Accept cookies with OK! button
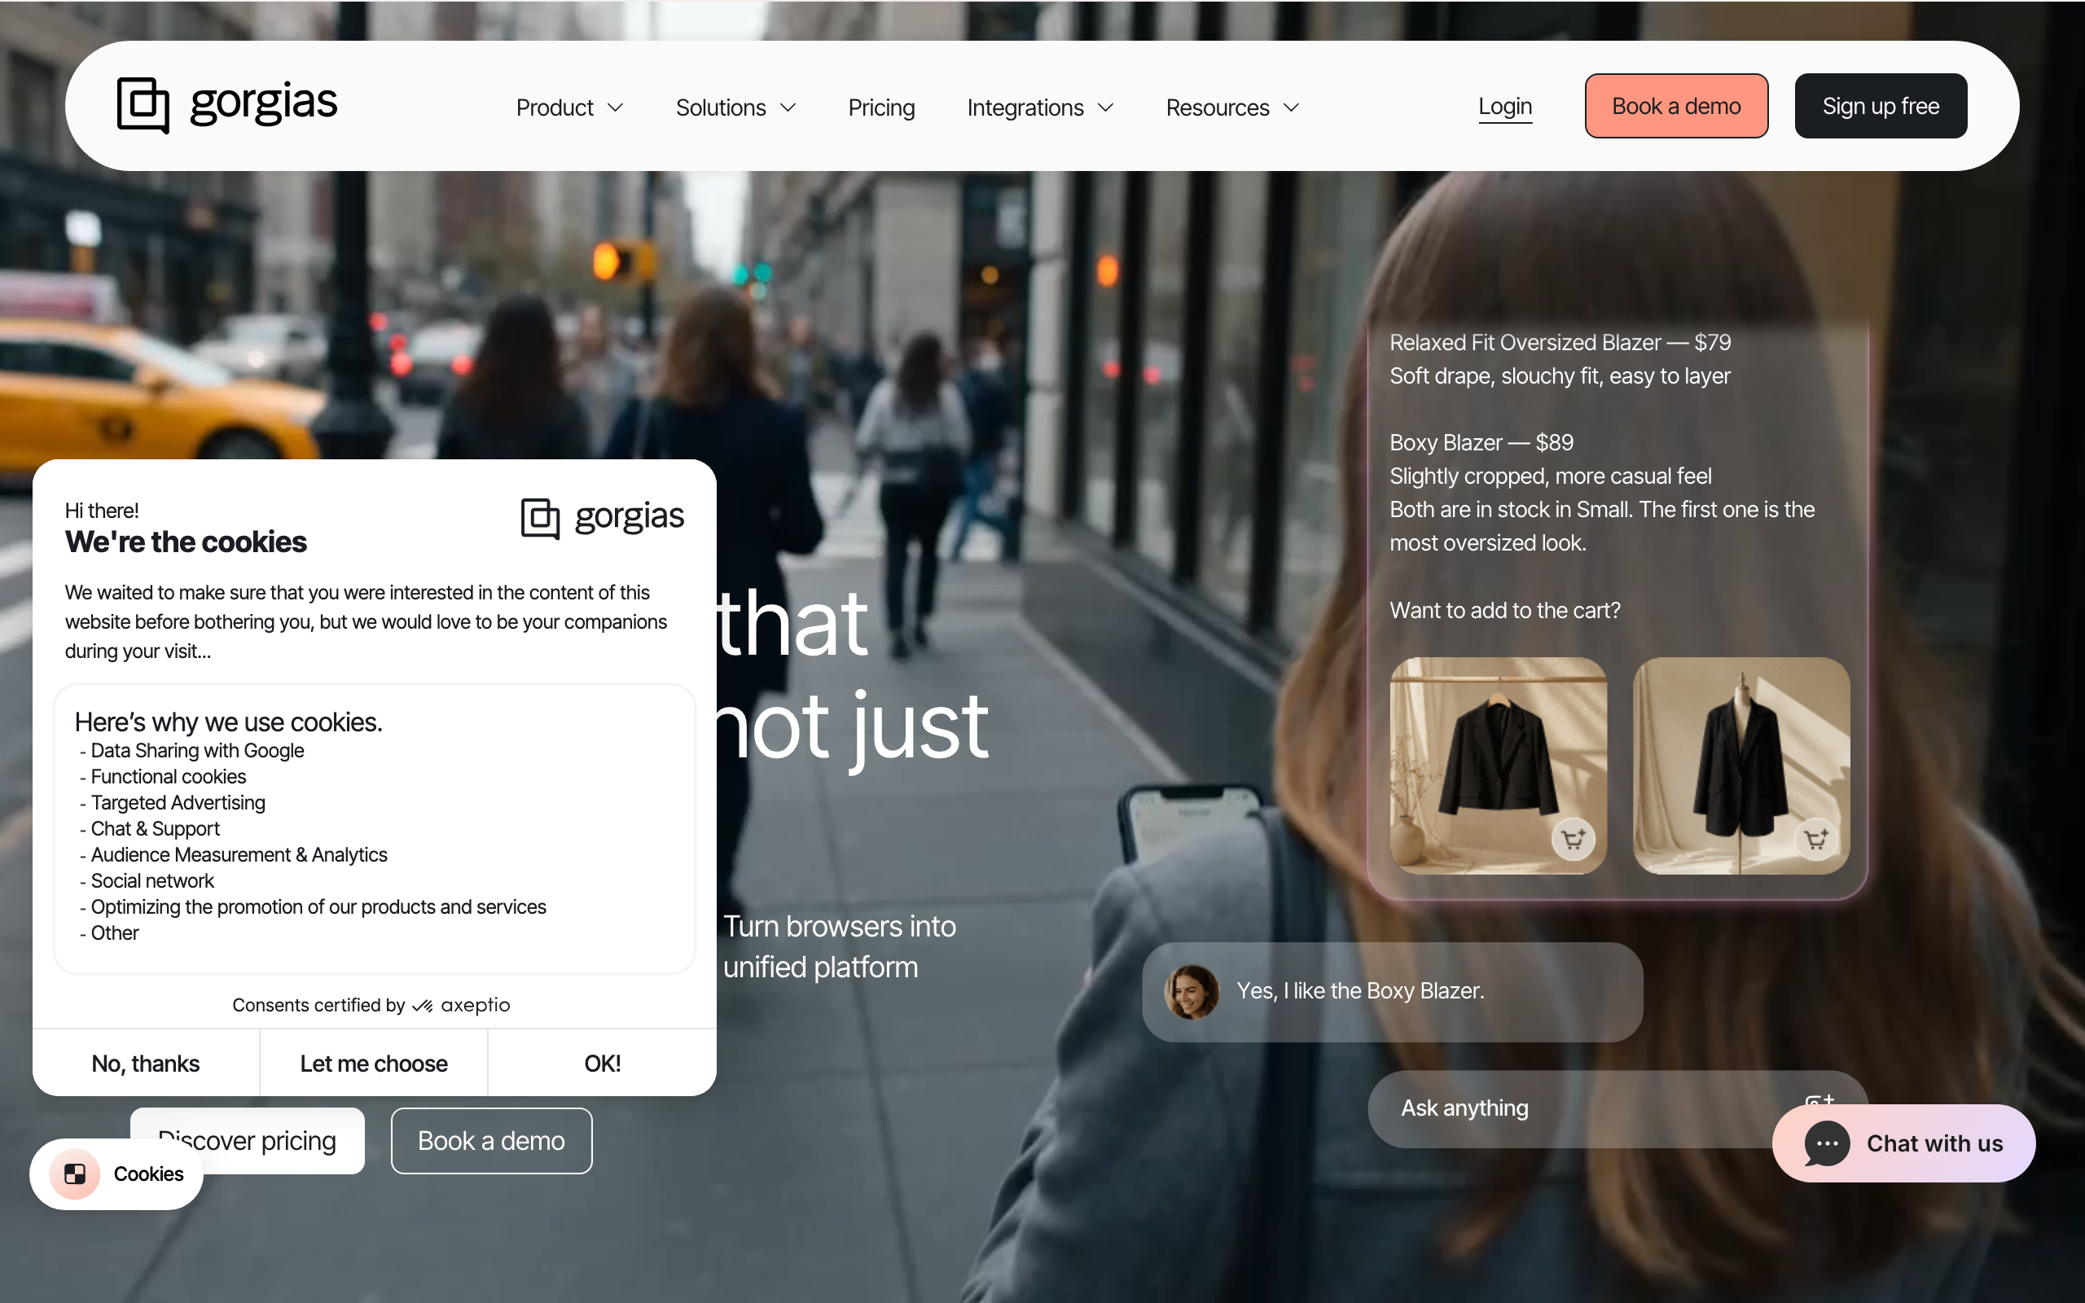This screenshot has height=1303, width=2085. [602, 1063]
